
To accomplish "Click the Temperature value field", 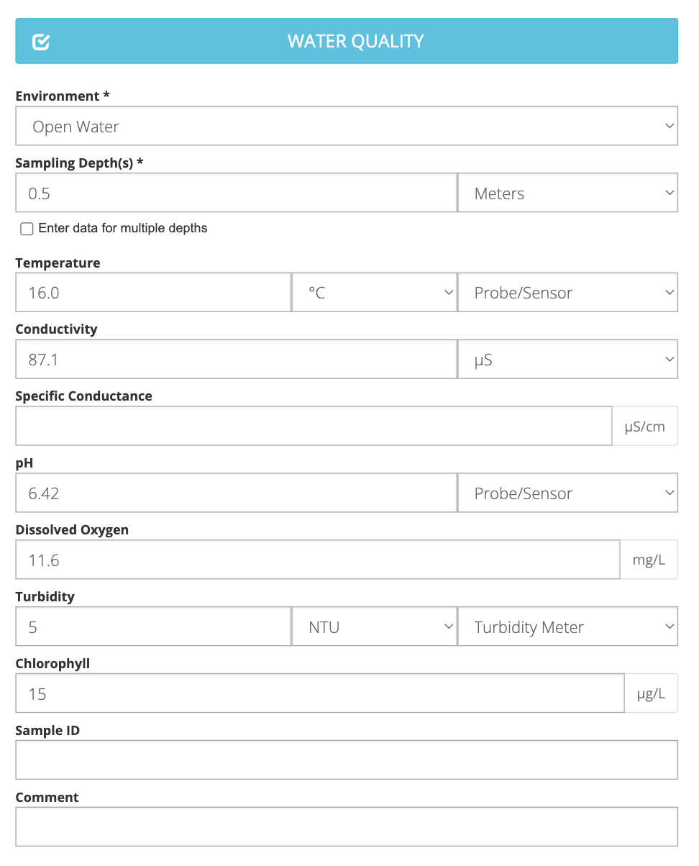I will pyautogui.click(x=153, y=293).
